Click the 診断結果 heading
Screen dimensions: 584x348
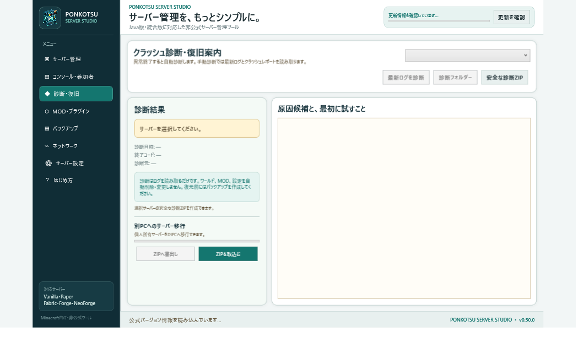click(149, 110)
